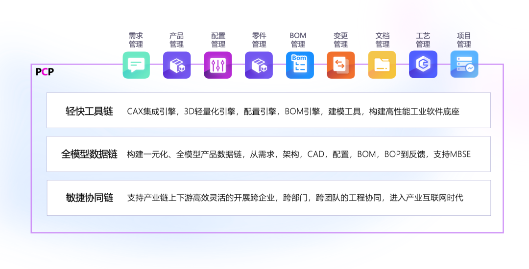
Task: Click the 支持产业链上下游 description text
Action: [x=295, y=198]
